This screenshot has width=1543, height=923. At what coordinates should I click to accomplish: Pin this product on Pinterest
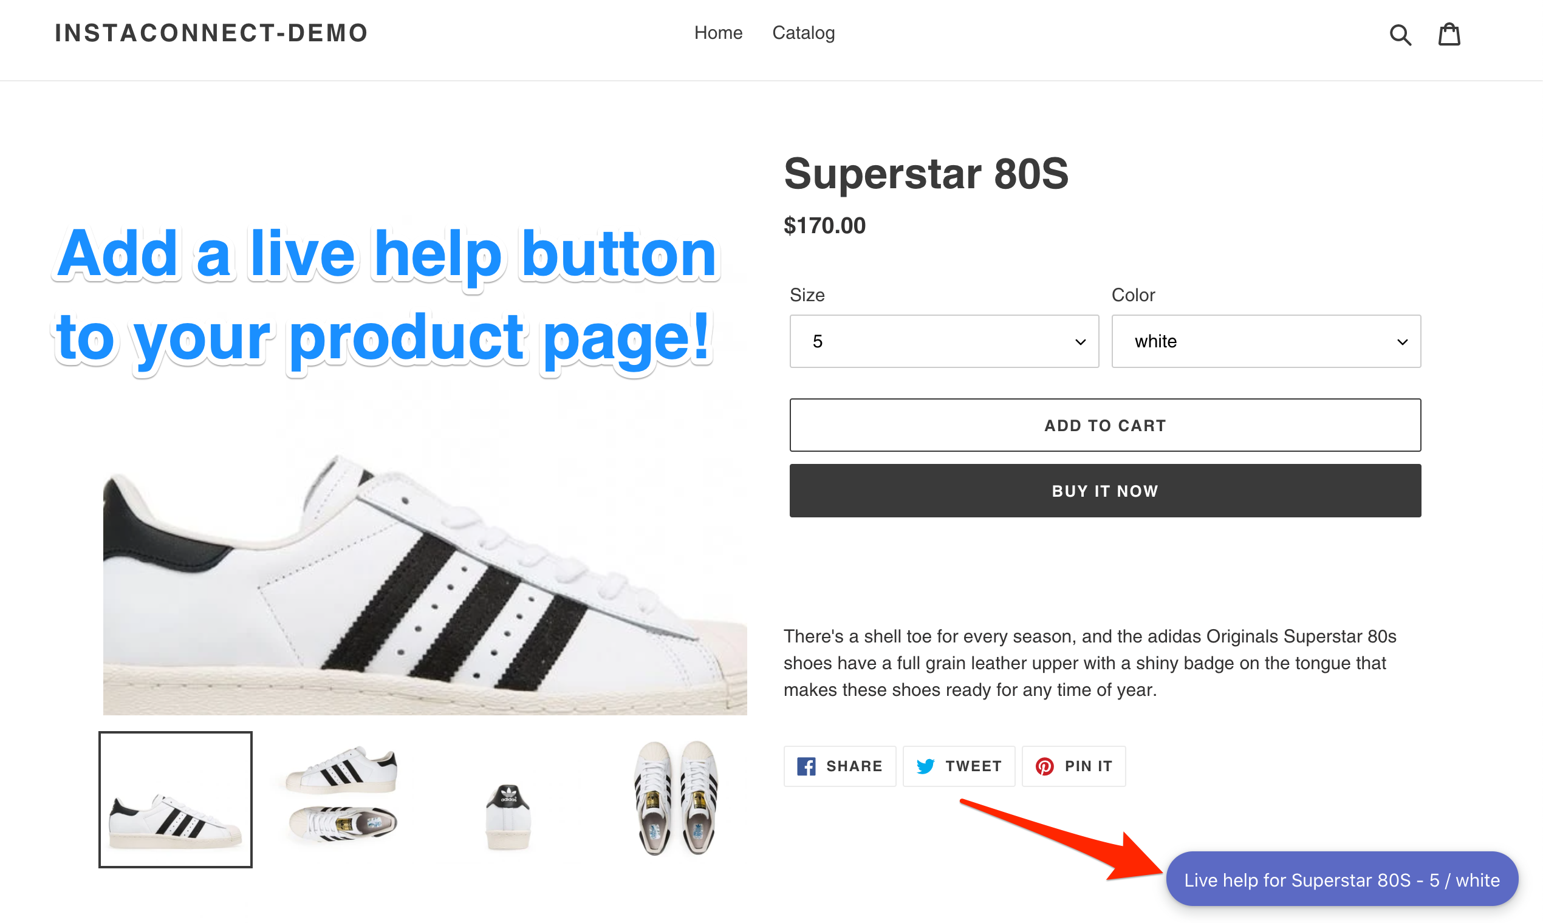coord(1073,766)
